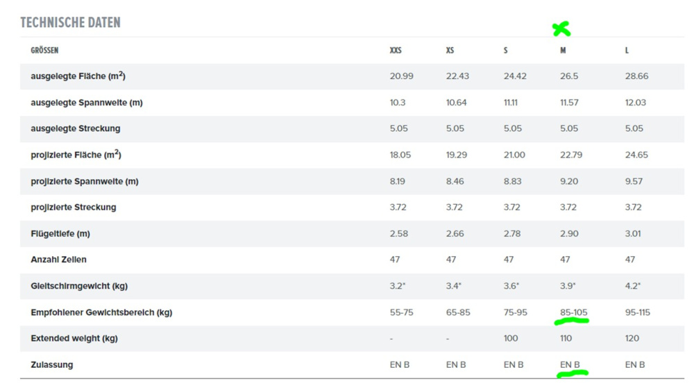Select the ausgelegte Spannweite (m) row label
The width and height of the screenshot is (694, 390).
tap(87, 103)
